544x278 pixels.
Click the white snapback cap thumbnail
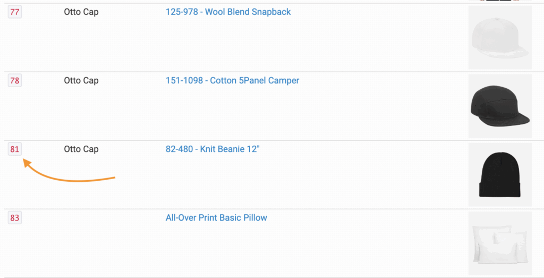[500, 38]
